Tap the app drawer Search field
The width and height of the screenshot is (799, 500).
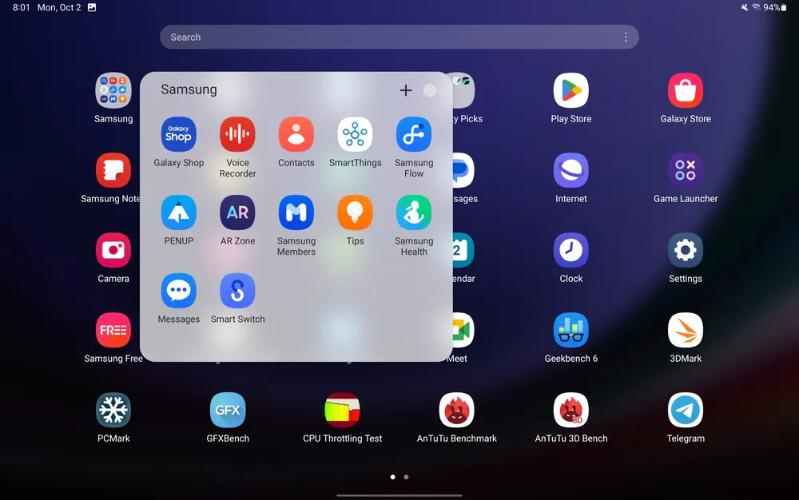(399, 38)
